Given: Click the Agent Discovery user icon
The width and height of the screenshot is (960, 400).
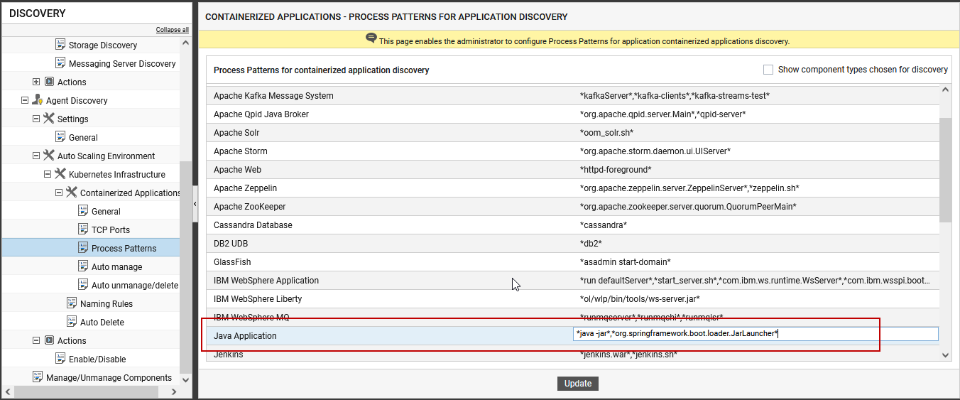Looking at the screenshot, I should pos(38,100).
